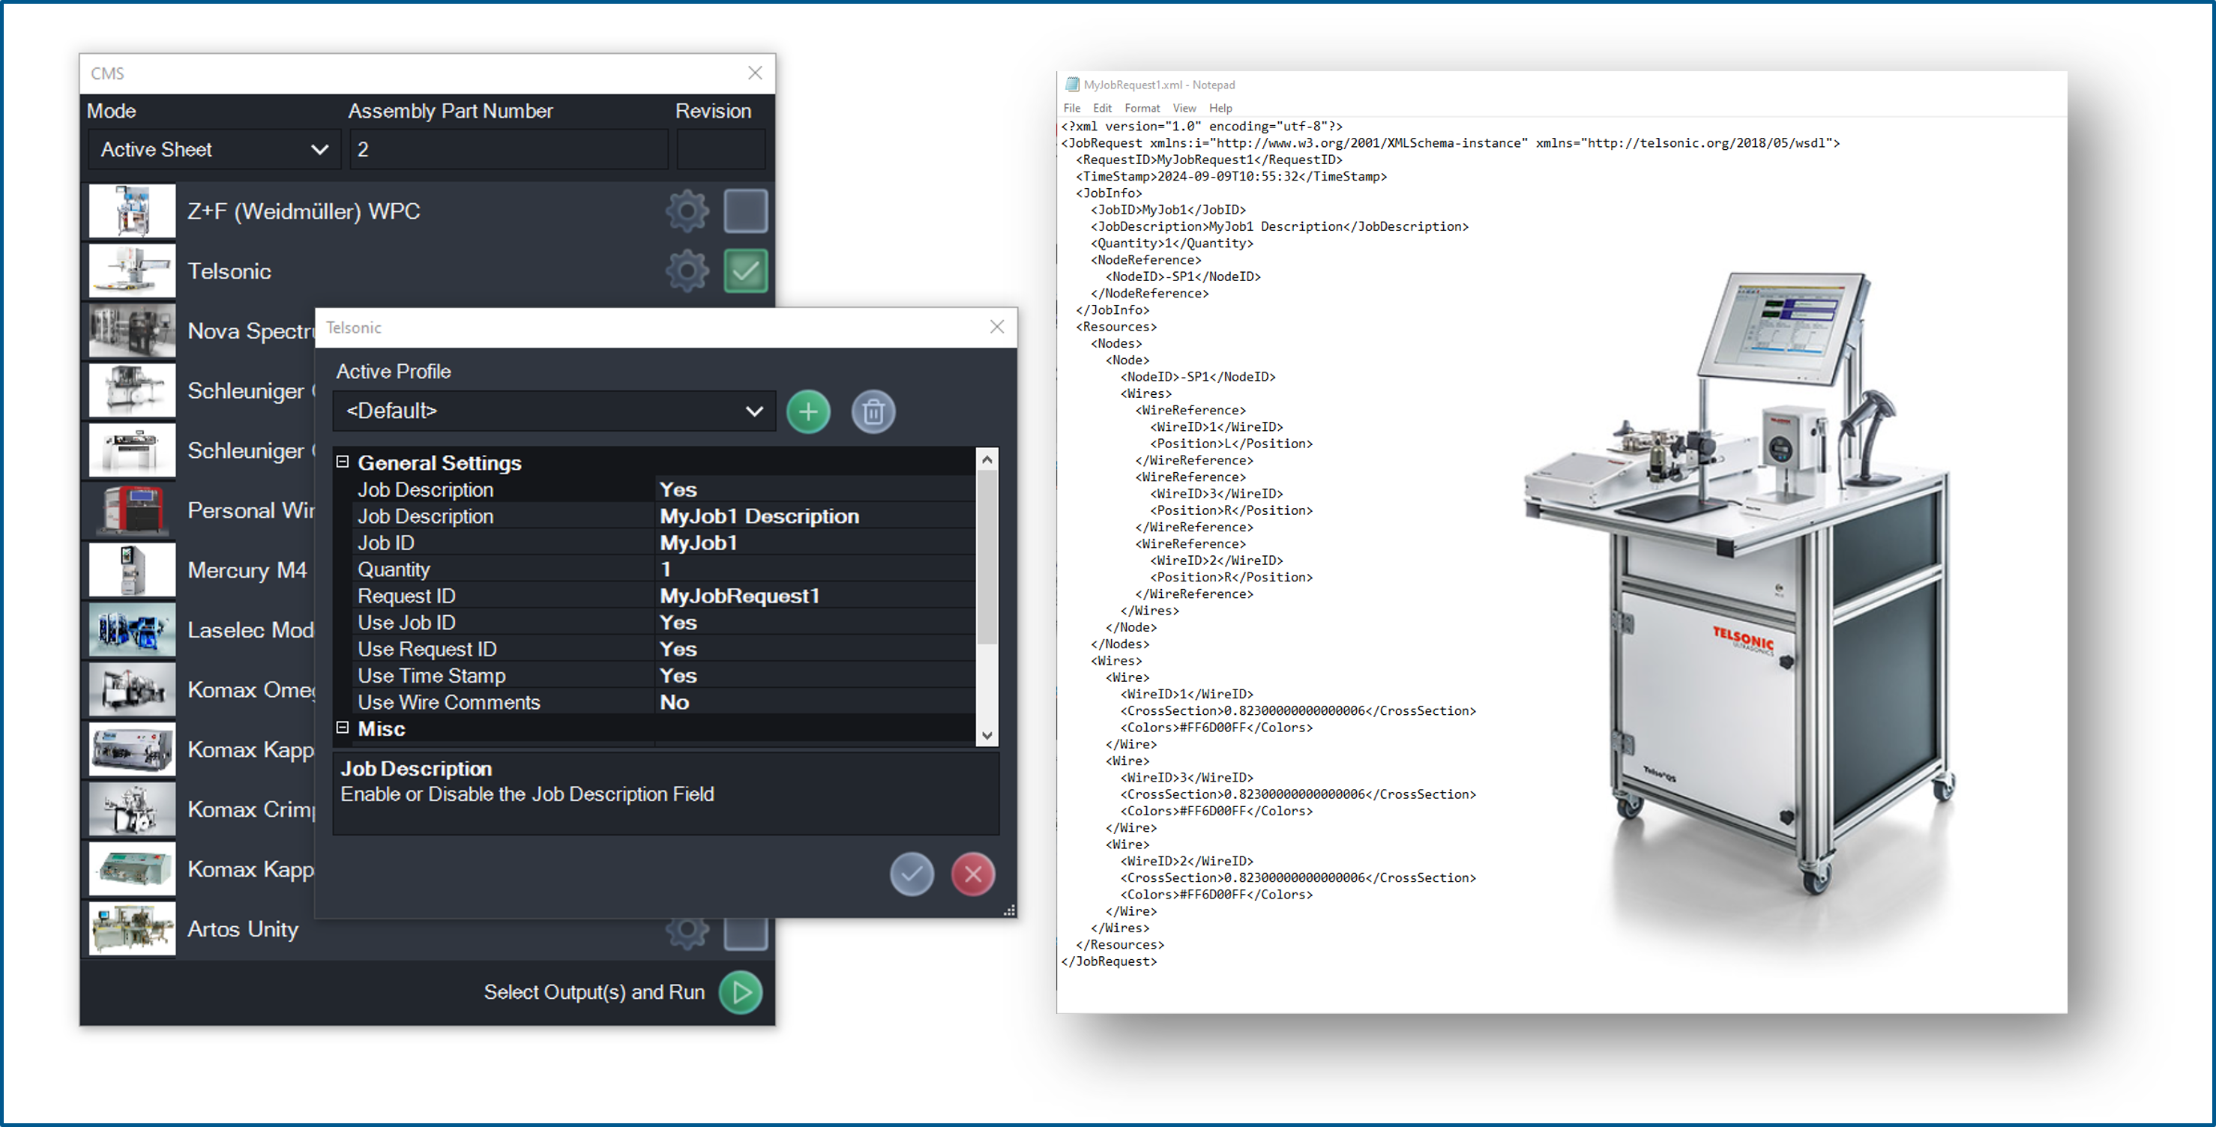Enable the Z+F (Weidmüller) WPC output checkbox
Viewport: 2216px width, 1127px height.
click(x=745, y=211)
